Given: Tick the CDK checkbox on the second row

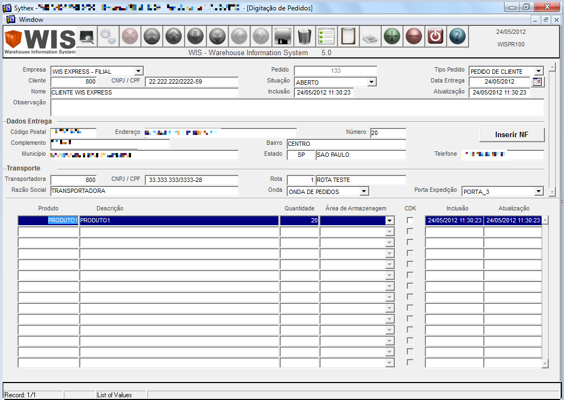Looking at the screenshot, I should [x=410, y=231].
